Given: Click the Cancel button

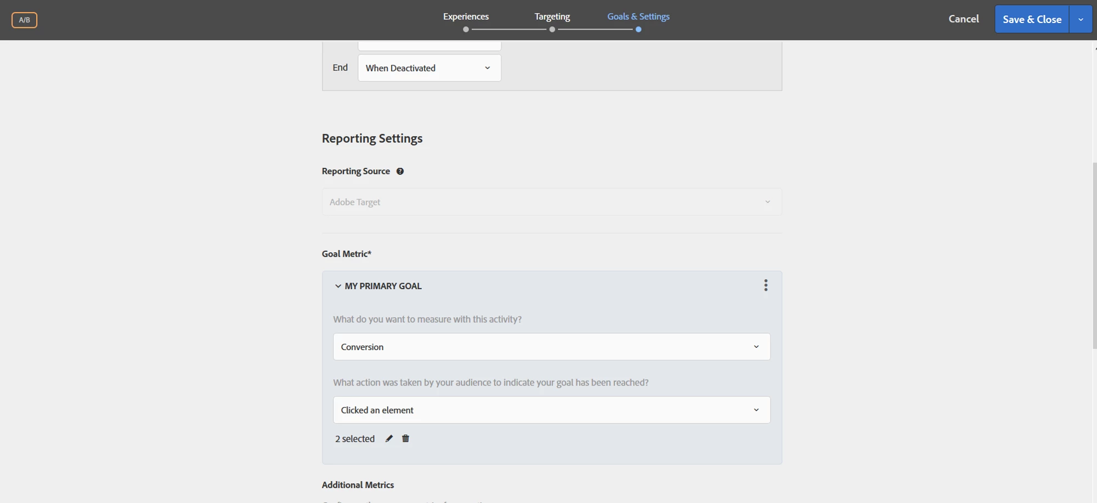Looking at the screenshot, I should [963, 19].
